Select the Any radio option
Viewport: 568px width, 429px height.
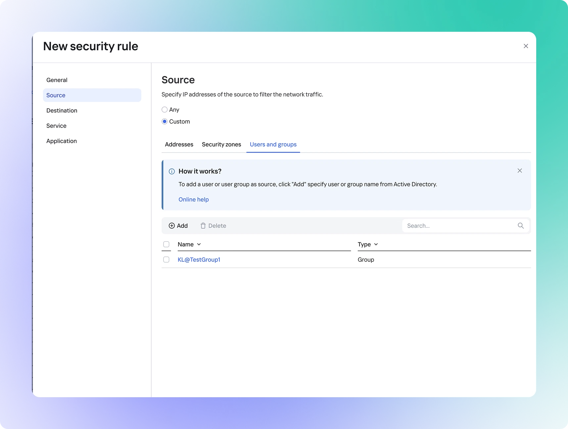(x=165, y=110)
